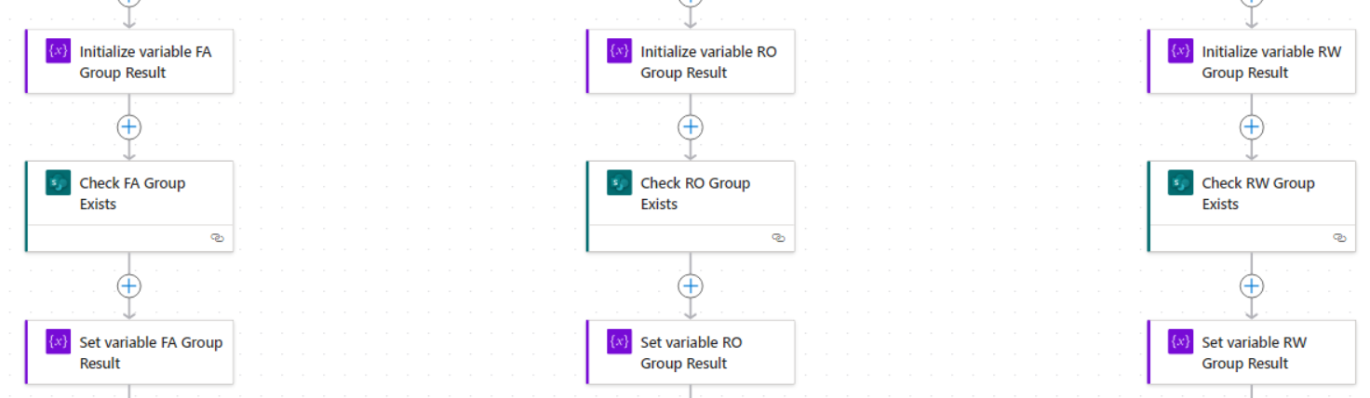This screenshot has height=398, width=1370.
Task: Add action below Initialize variable RW Group Result
Action: click(x=1252, y=126)
